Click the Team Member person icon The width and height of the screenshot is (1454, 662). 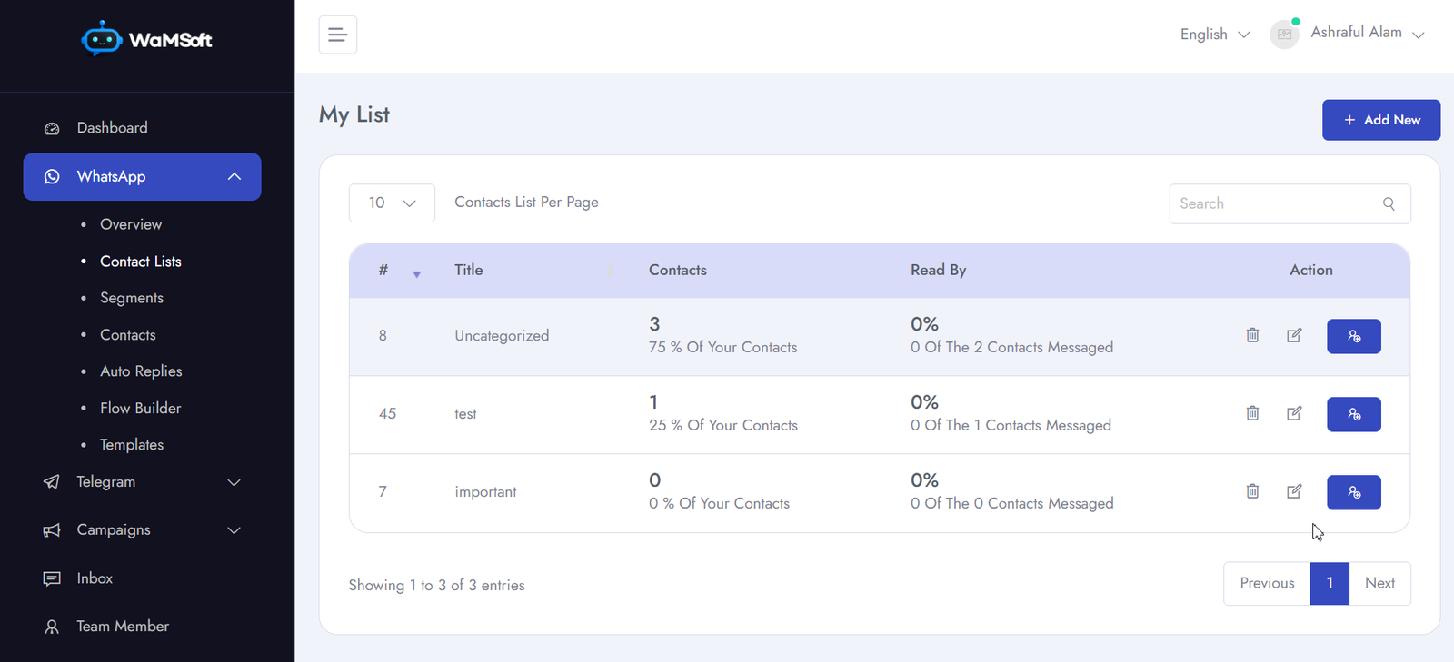pyautogui.click(x=52, y=627)
